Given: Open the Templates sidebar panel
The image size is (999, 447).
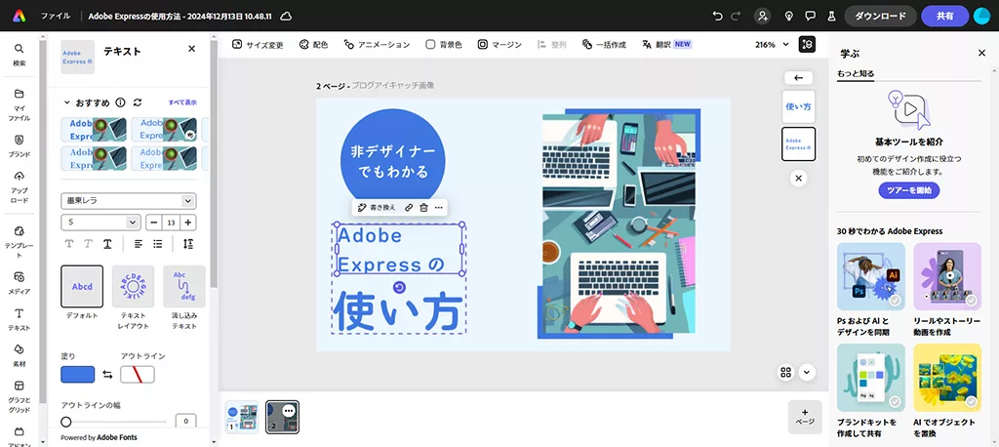Looking at the screenshot, I should (20, 242).
